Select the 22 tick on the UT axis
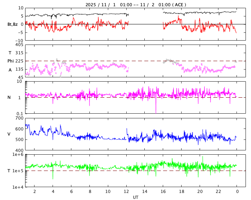 [x=218, y=191]
